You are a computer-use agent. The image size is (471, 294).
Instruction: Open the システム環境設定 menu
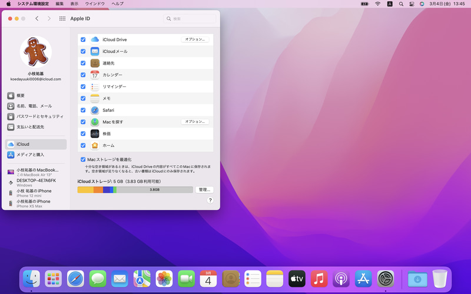point(33,4)
